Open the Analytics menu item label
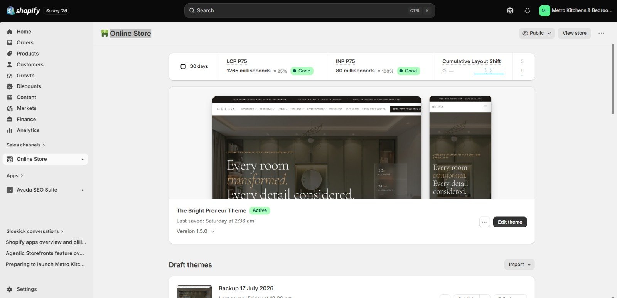The image size is (617, 298). click(x=28, y=130)
